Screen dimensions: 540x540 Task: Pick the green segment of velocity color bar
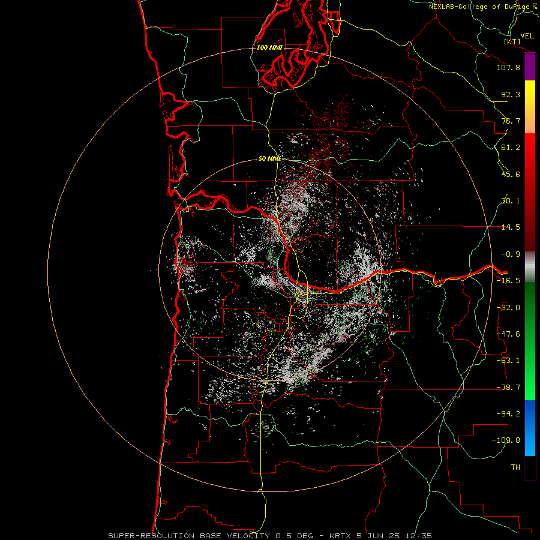tap(530, 341)
